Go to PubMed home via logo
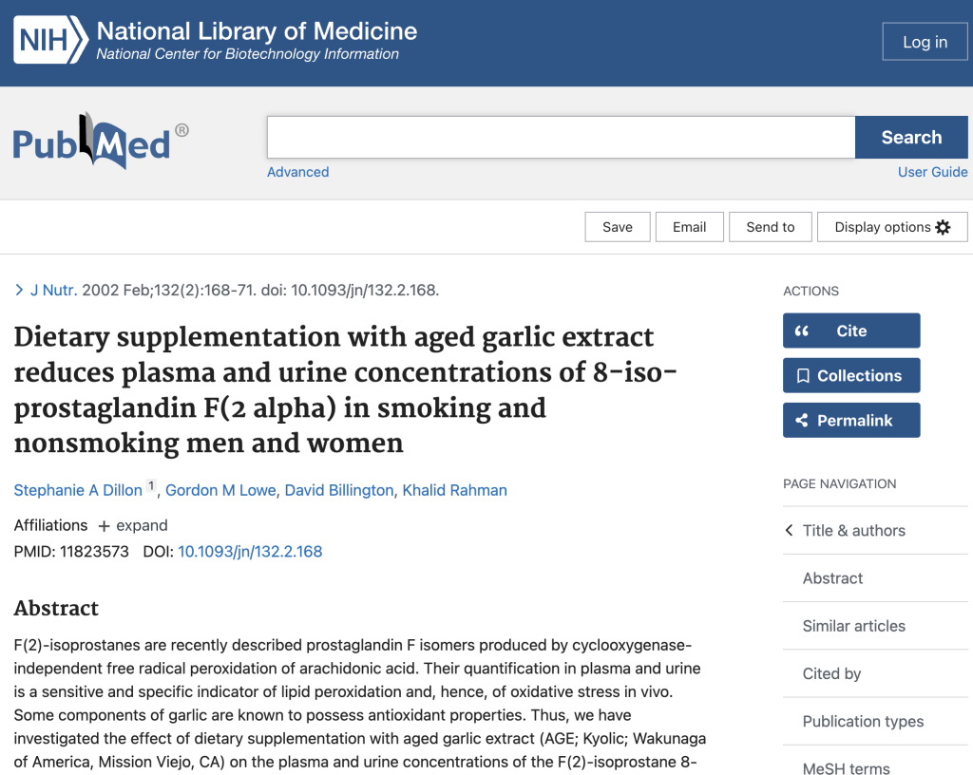This screenshot has width=973, height=775. point(101,142)
